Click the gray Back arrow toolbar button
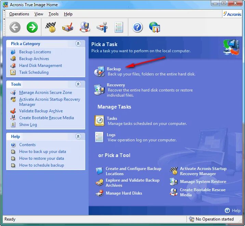The image size is (245, 226). click(x=15, y=27)
